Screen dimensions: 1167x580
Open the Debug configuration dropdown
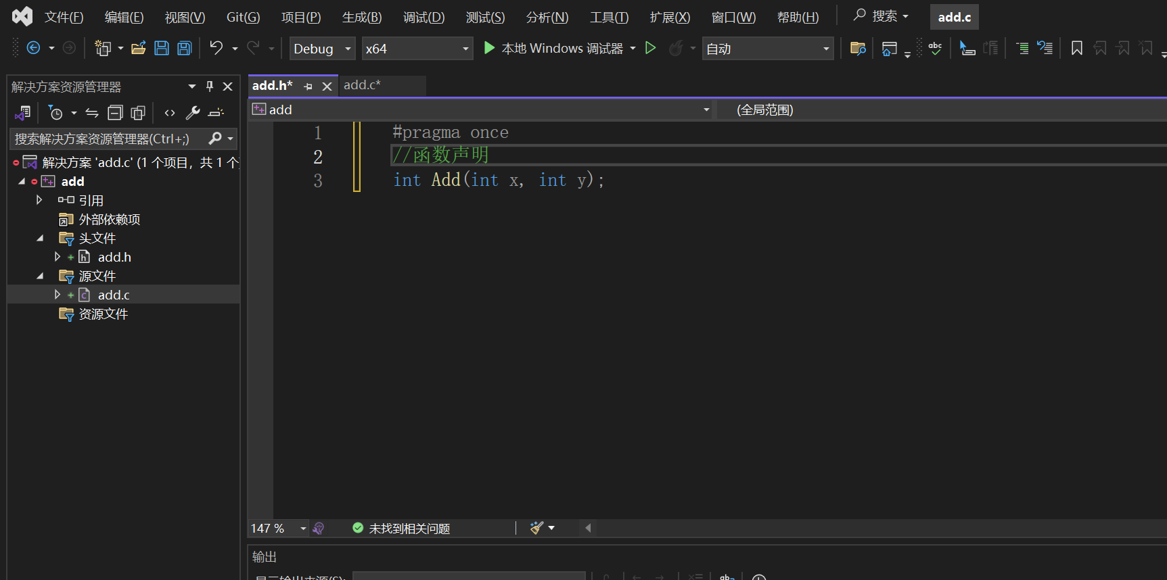point(322,49)
